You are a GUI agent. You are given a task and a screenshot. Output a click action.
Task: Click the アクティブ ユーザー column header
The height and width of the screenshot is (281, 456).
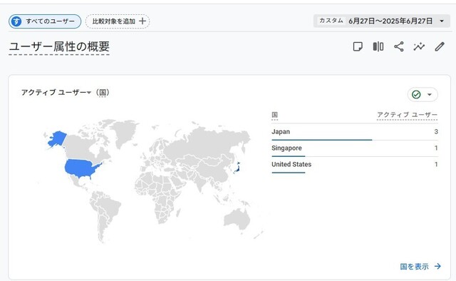(407, 115)
